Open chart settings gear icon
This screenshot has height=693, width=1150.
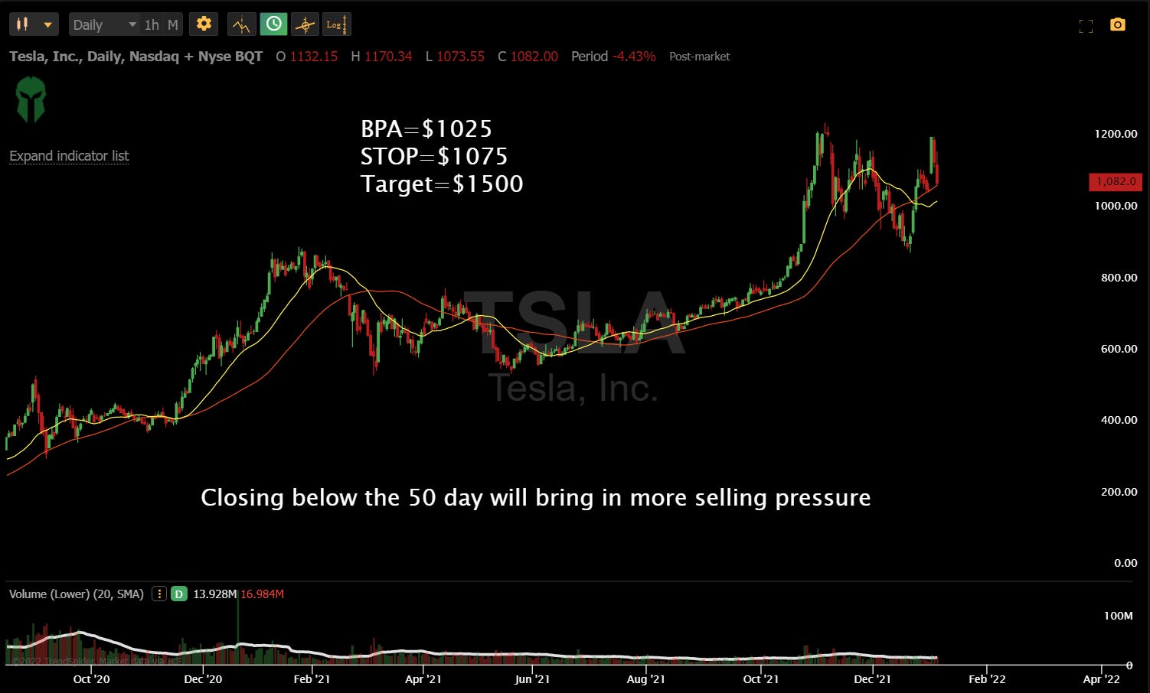[x=204, y=24]
